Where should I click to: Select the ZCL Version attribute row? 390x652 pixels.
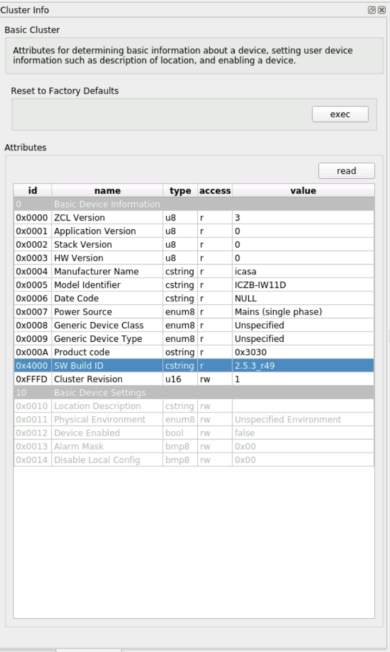[194, 217]
